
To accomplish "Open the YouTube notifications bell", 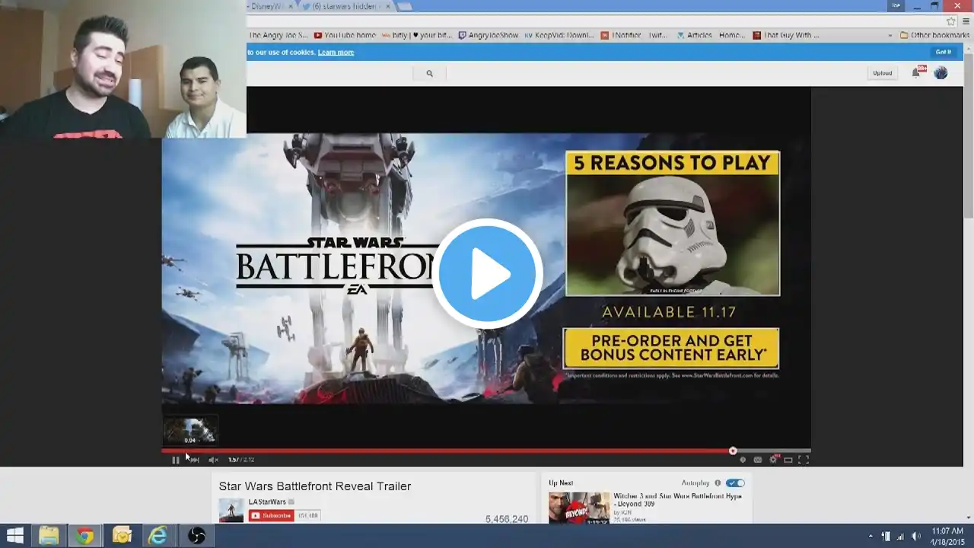I will point(917,73).
